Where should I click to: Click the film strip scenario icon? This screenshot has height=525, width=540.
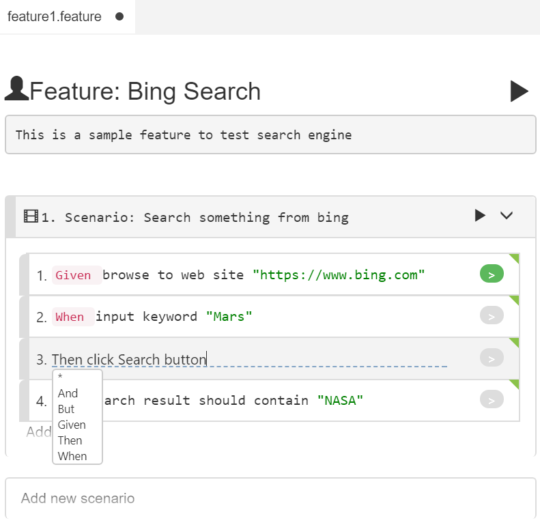[31, 217]
